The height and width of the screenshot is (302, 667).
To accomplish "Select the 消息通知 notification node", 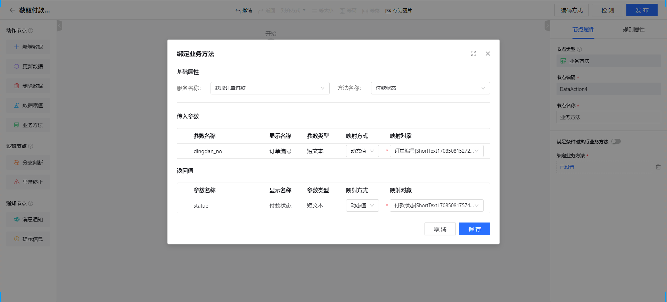I will (x=28, y=219).
